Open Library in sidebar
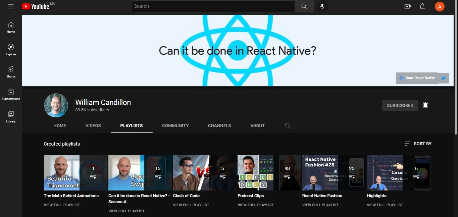458x217 pixels. point(11,117)
